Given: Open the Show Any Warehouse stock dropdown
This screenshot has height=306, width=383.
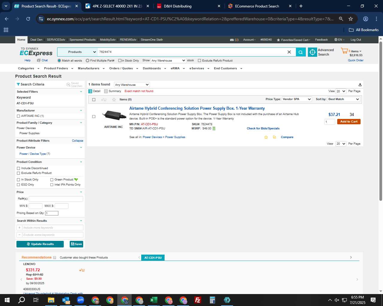Looking at the screenshot, I should pos(168,60).
